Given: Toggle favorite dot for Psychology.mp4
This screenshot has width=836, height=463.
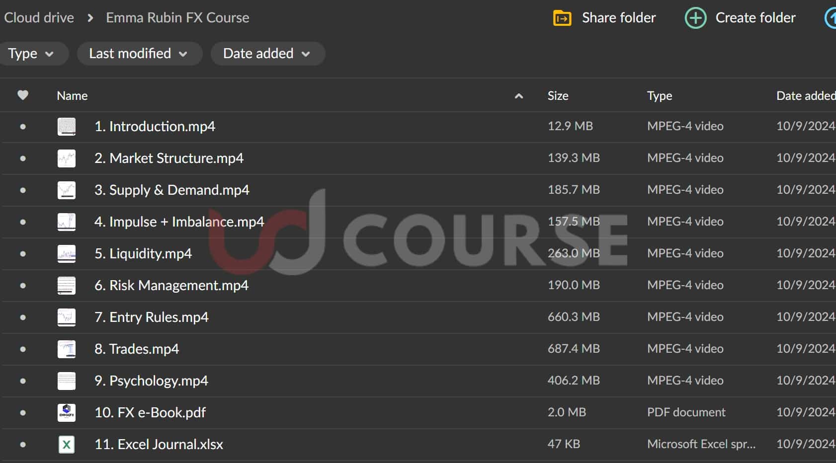Looking at the screenshot, I should point(23,381).
